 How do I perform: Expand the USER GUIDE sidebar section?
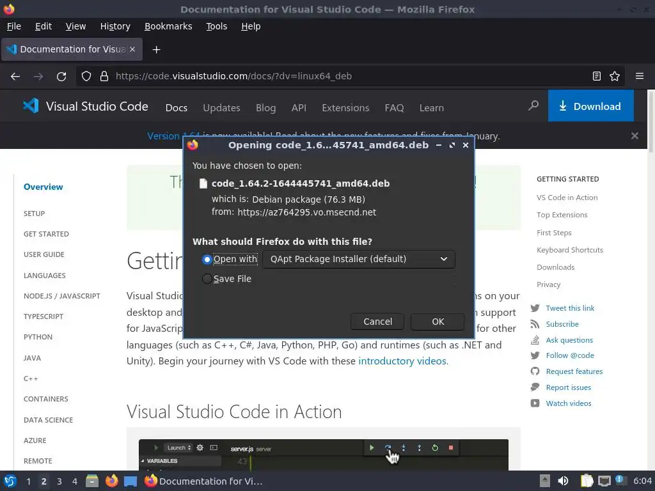pos(44,254)
